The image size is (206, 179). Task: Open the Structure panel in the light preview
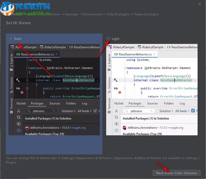109,82
